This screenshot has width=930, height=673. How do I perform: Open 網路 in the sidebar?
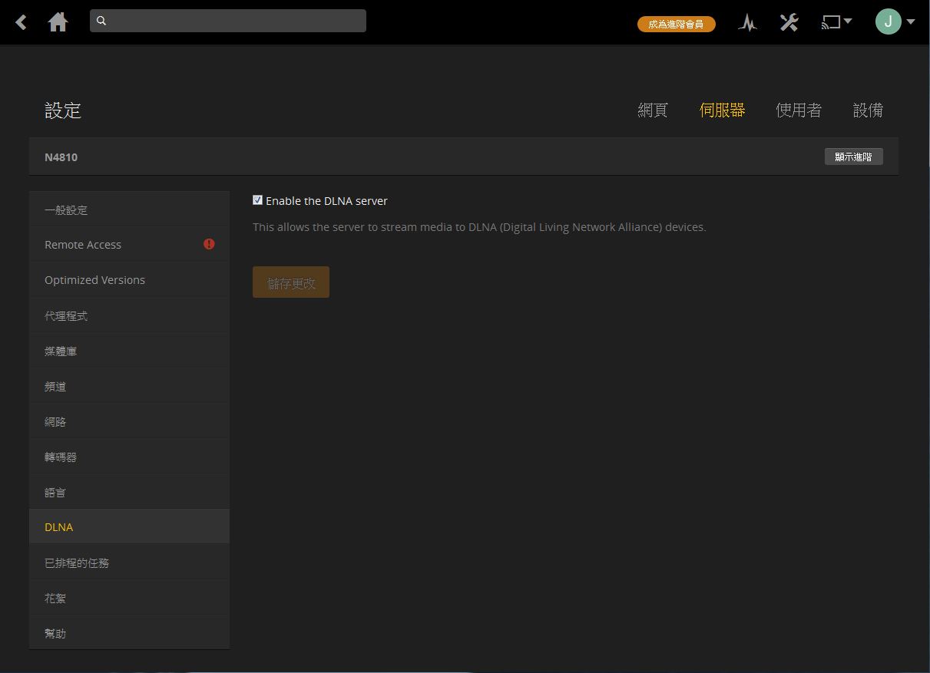(129, 421)
